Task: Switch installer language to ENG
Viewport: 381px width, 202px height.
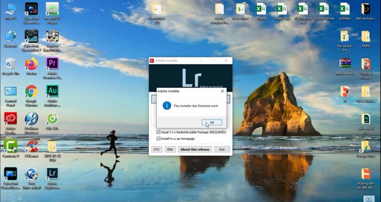Action: point(170,149)
